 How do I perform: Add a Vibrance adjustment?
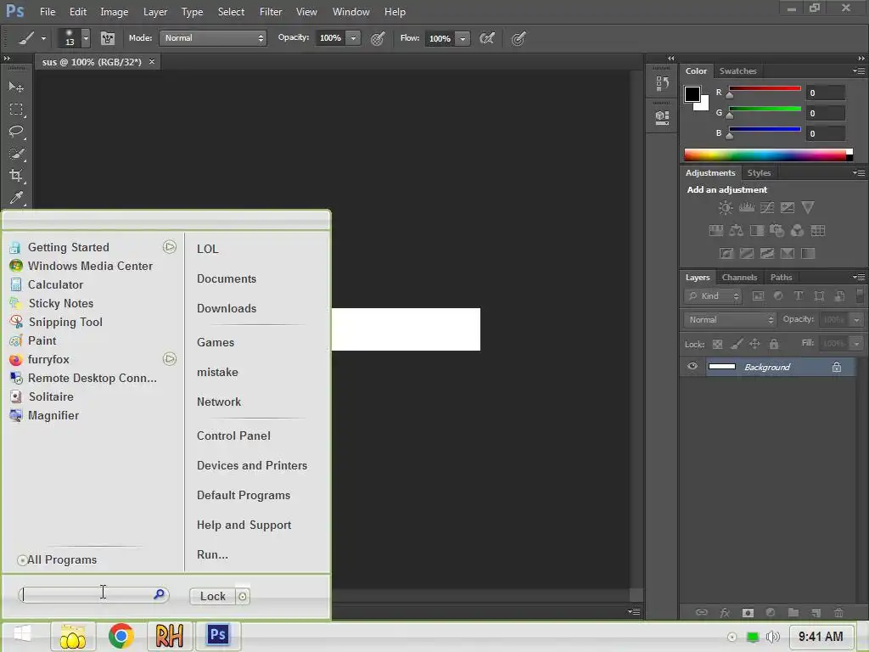[808, 208]
